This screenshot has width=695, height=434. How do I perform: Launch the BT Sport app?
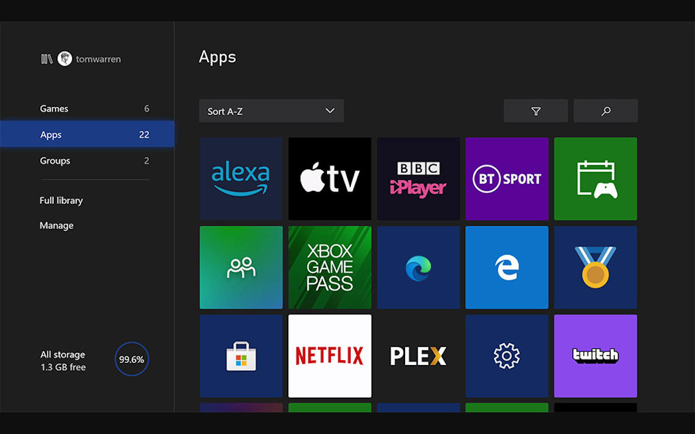click(507, 178)
